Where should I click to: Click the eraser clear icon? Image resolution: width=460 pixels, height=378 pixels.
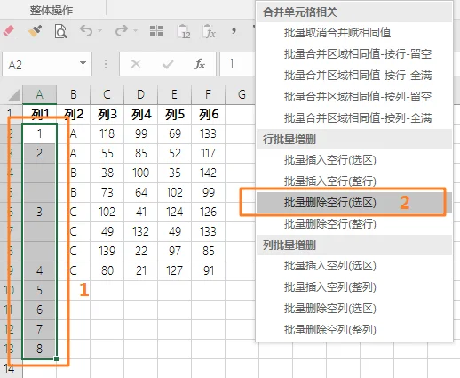[x=10, y=31]
